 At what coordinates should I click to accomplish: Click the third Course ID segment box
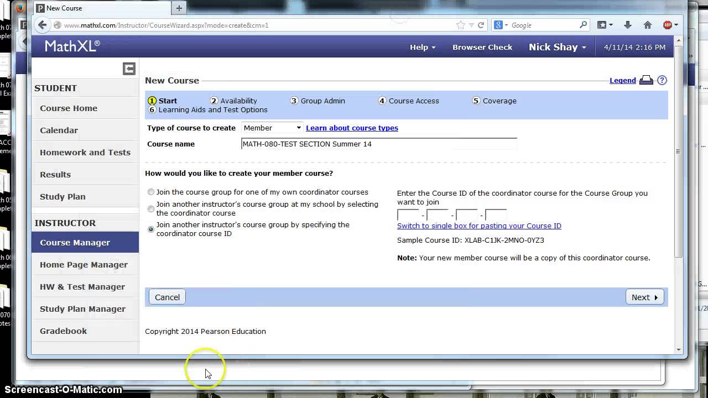click(x=466, y=214)
